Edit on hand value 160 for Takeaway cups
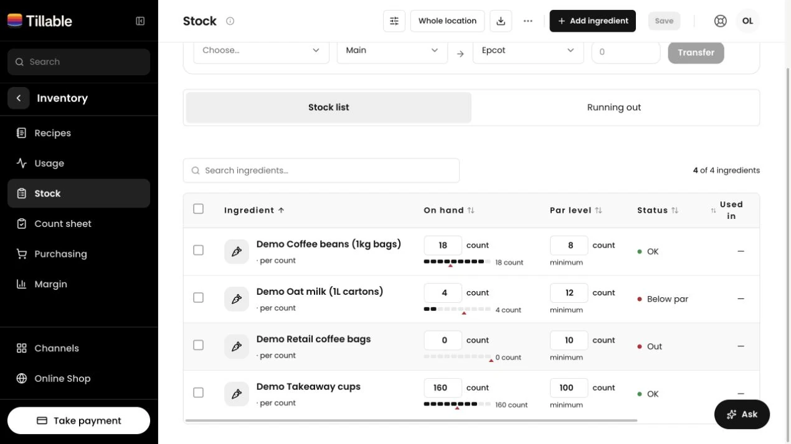 (443, 388)
